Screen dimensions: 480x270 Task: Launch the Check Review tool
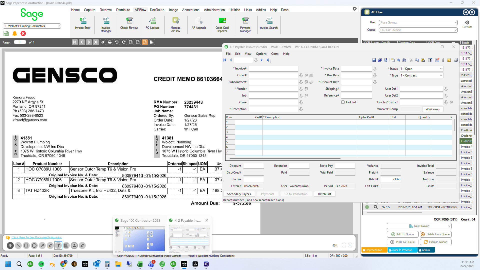[x=129, y=23]
